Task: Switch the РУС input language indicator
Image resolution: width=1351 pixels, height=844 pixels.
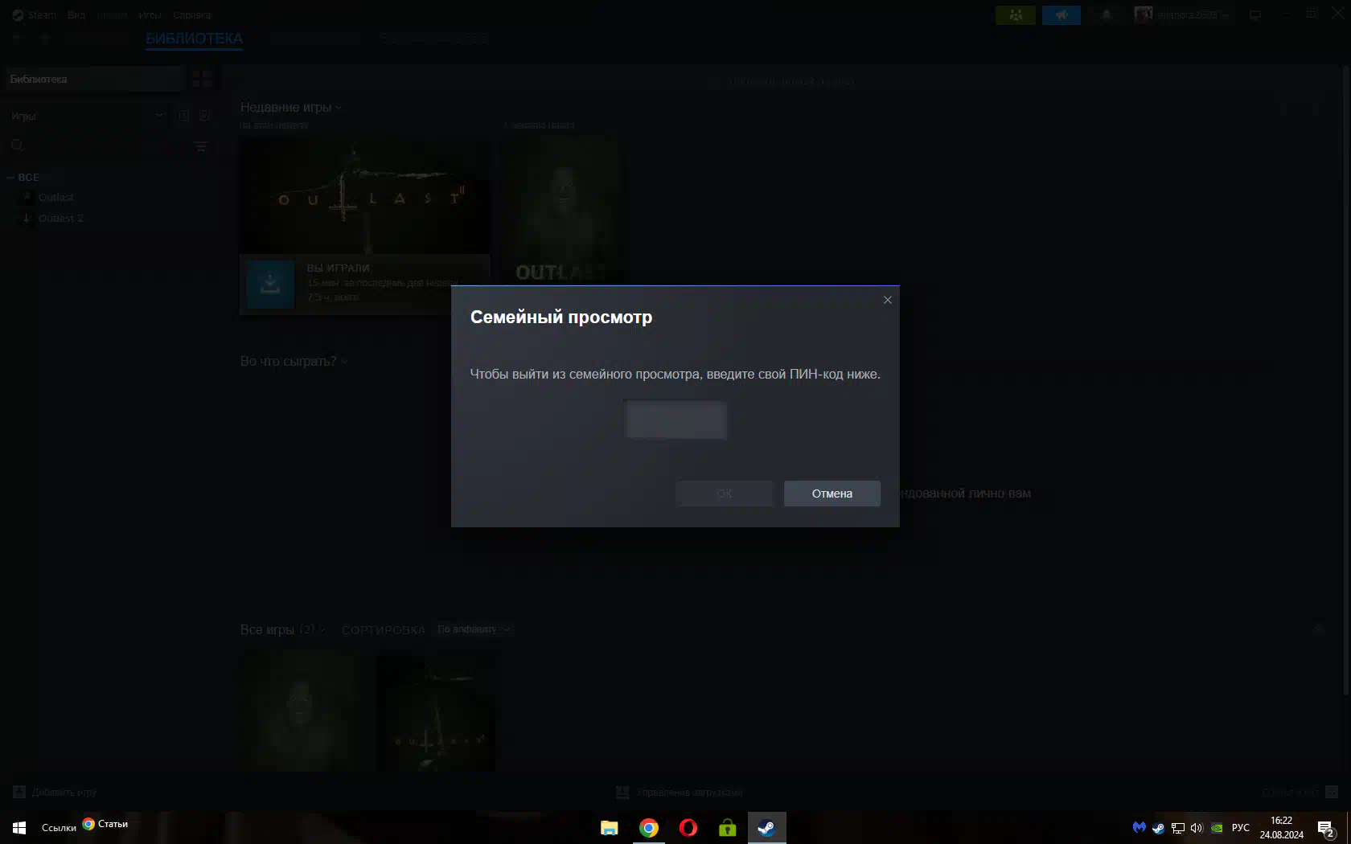Action: 1241,828
